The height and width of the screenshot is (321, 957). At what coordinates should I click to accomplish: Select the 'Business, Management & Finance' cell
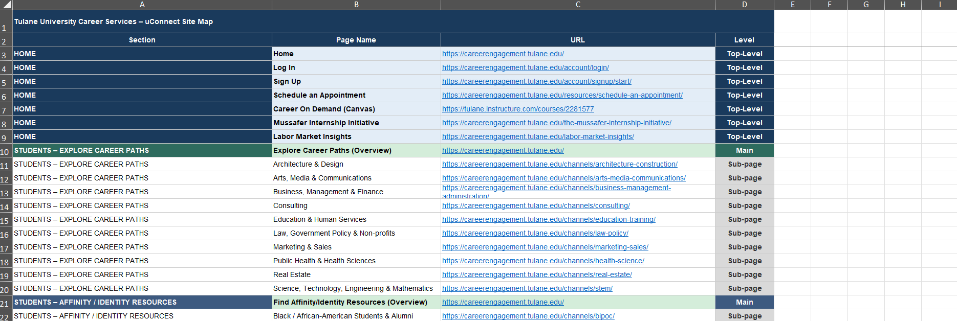pos(356,192)
